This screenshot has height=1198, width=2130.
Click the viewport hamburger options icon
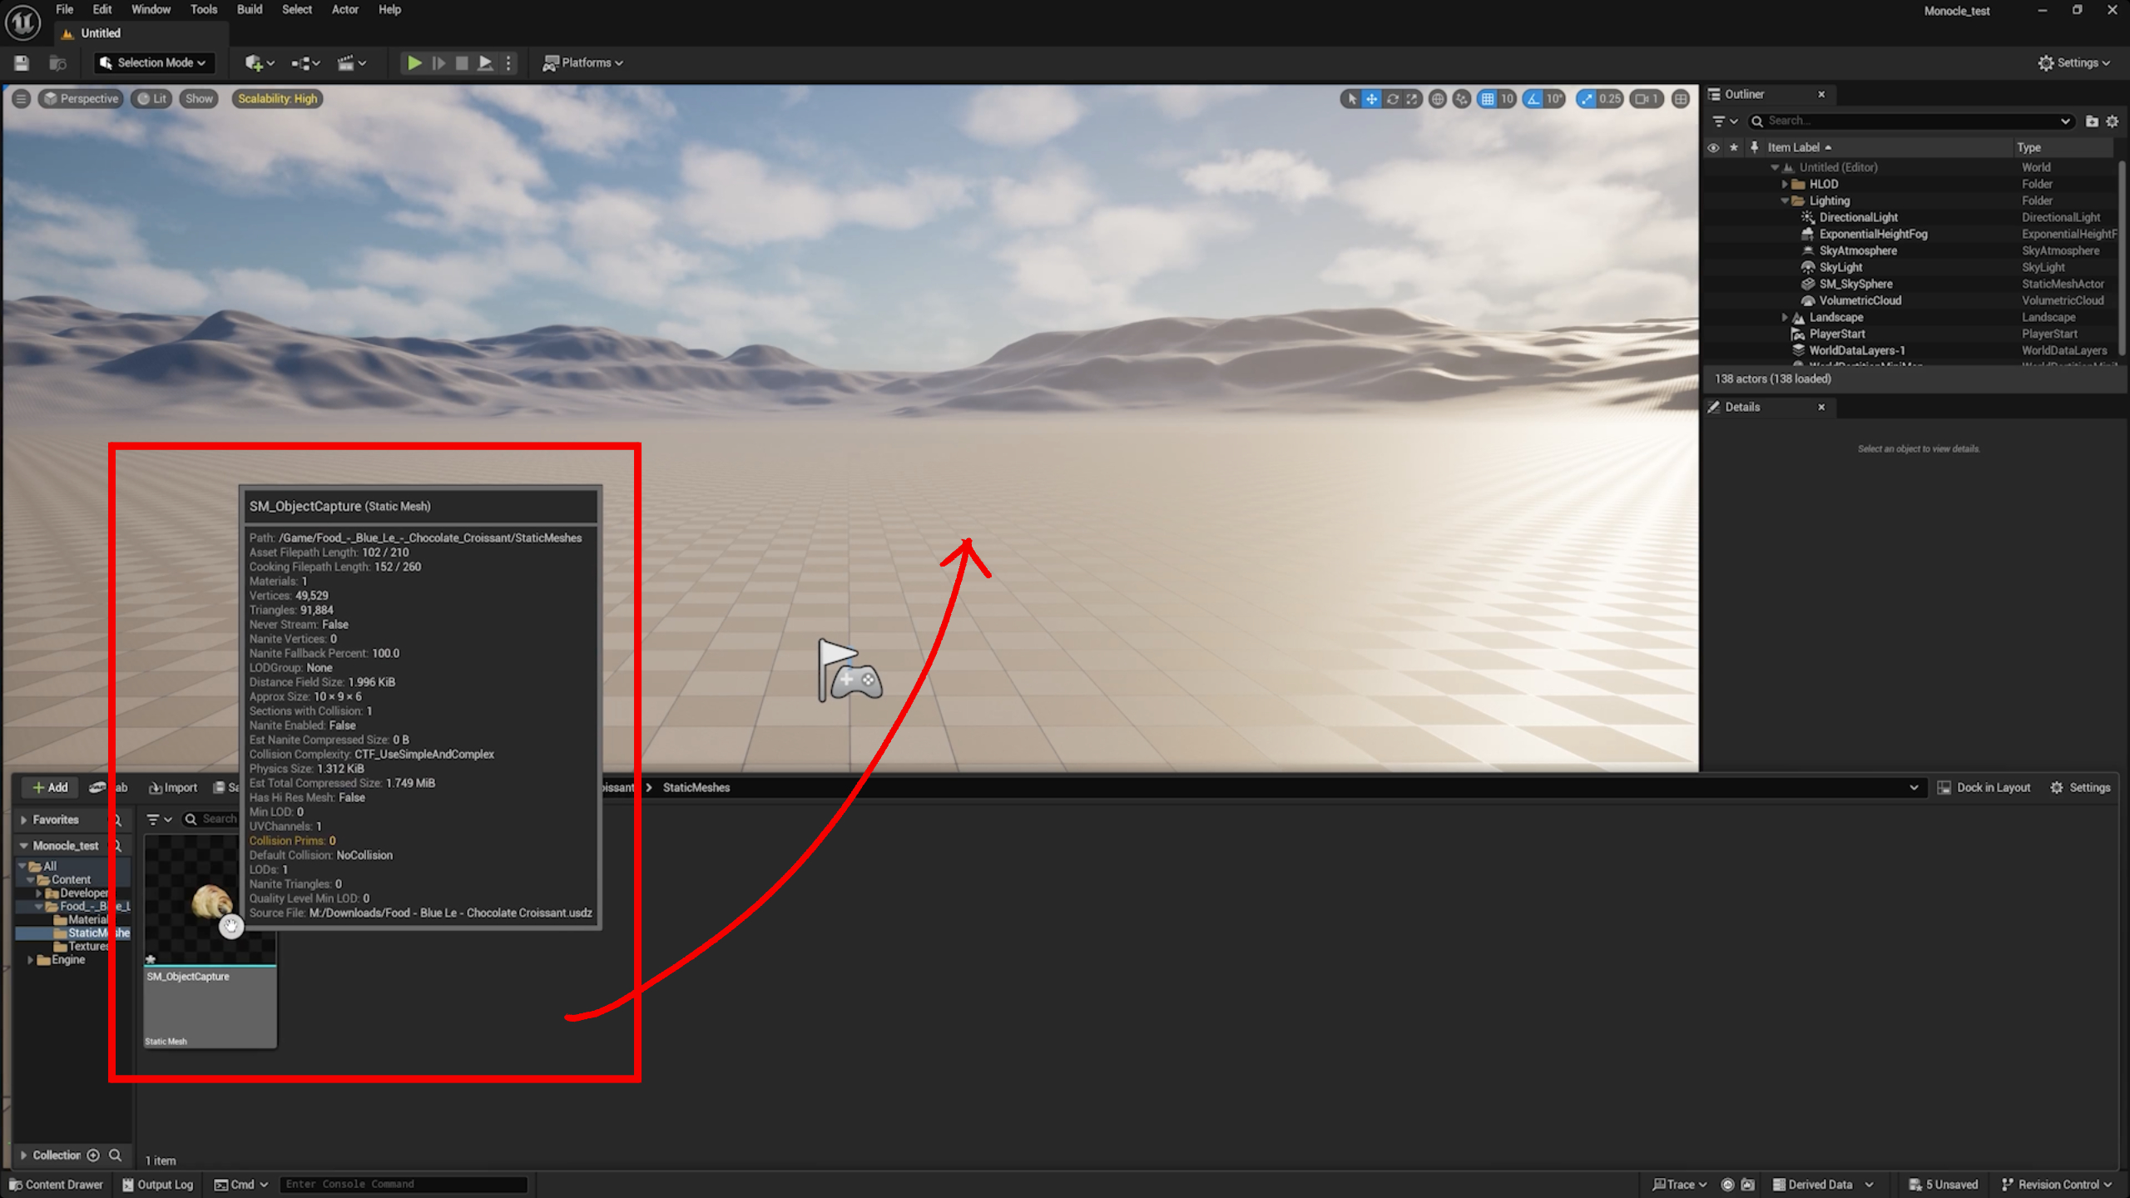click(21, 99)
